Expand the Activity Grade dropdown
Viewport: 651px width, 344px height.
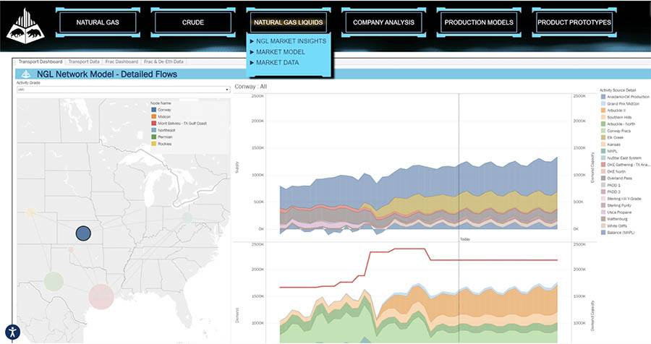pos(123,90)
